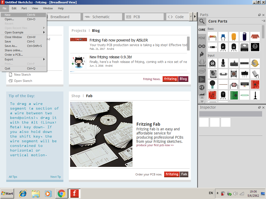Expand the Open Example submenu
This screenshot has width=266, height=199.
[23, 32]
